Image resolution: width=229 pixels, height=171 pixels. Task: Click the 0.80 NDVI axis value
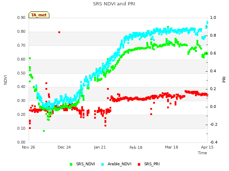(x=21, y=32)
